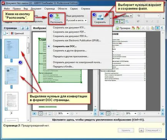Click the Щелкните здесь zoom image bar
This screenshot has width=167, height=140.
98,120
